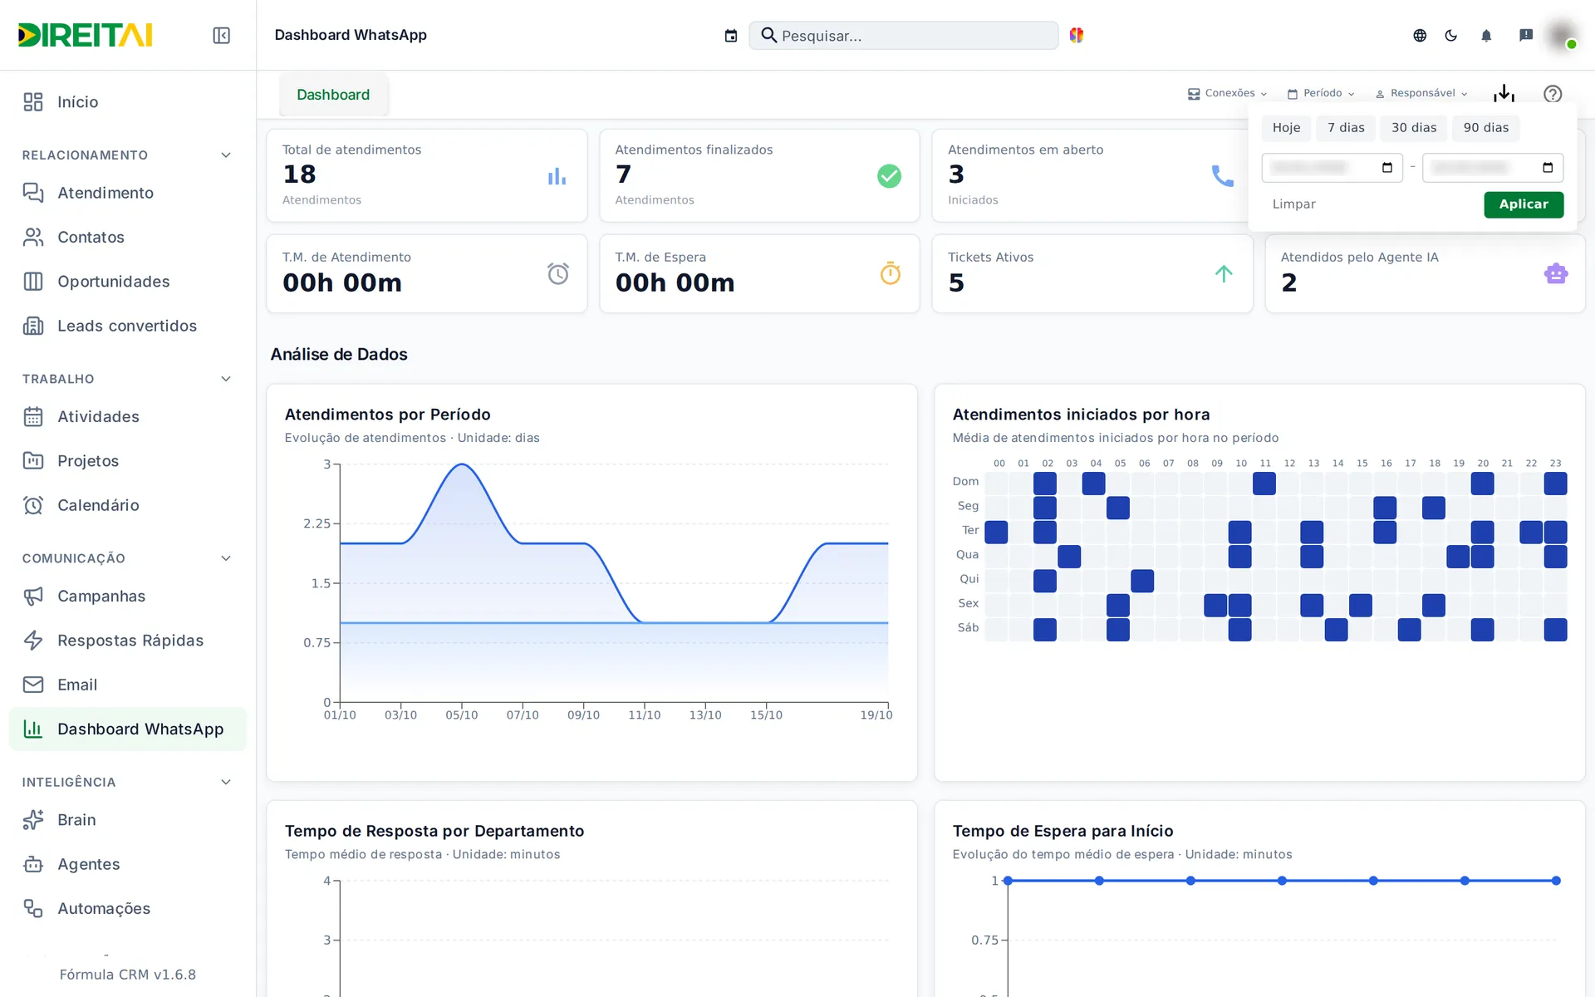
Task: Click the stopwatch icon in T.M. de Espera
Action: [x=891, y=273]
